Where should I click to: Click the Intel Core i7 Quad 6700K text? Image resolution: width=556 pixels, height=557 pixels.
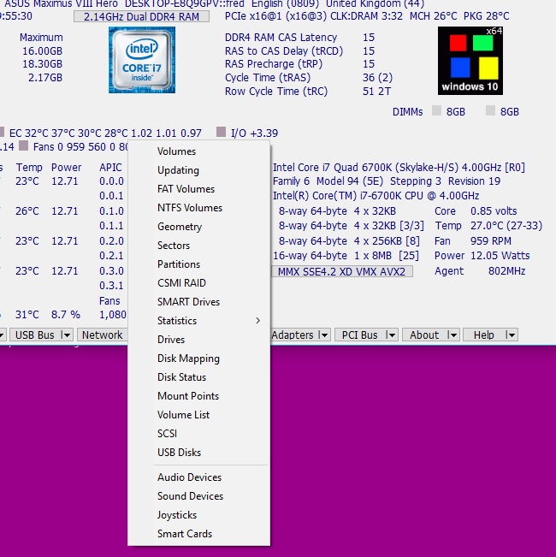(x=399, y=168)
